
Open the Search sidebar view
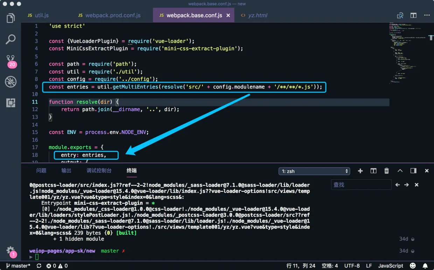tap(10, 39)
